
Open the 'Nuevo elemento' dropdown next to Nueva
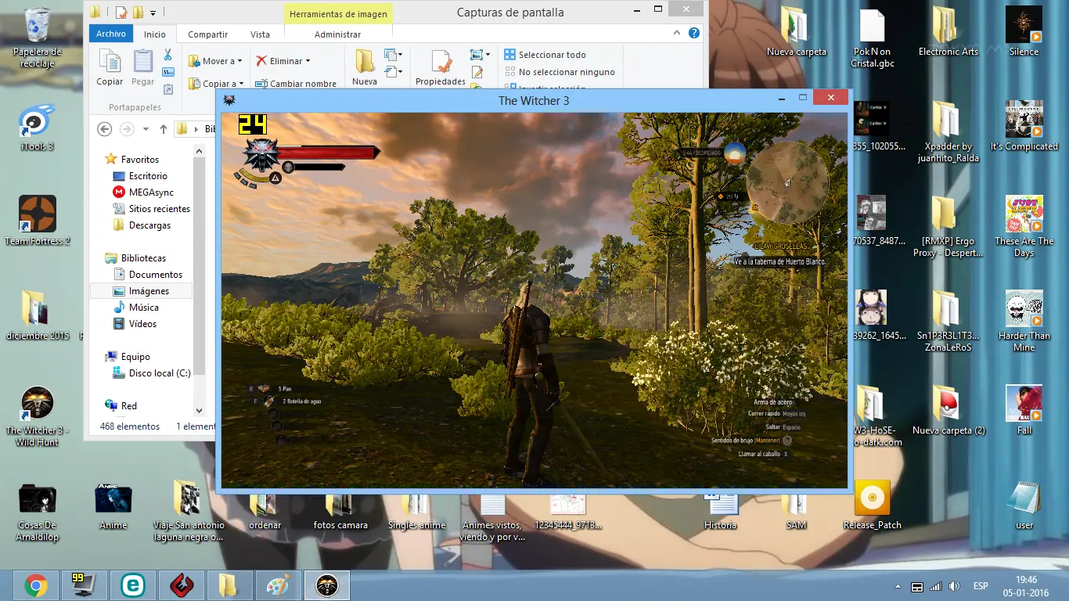[x=394, y=55]
